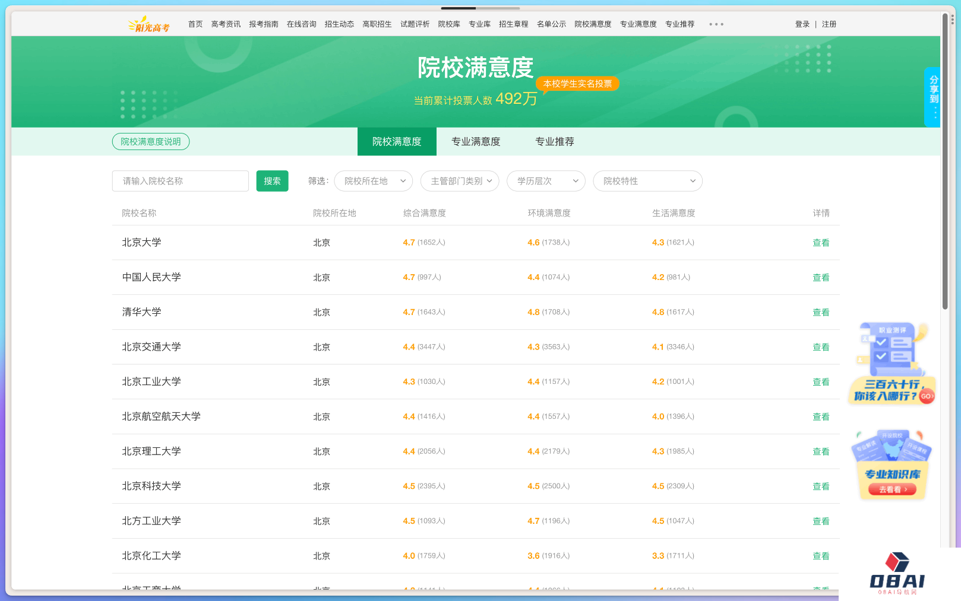The image size is (961, 601).
Task: Click the 生活满意度 column header
Action: [x=674, y=213]
